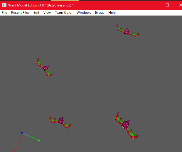
Task: Open the View menu
Action: [47, 13]
